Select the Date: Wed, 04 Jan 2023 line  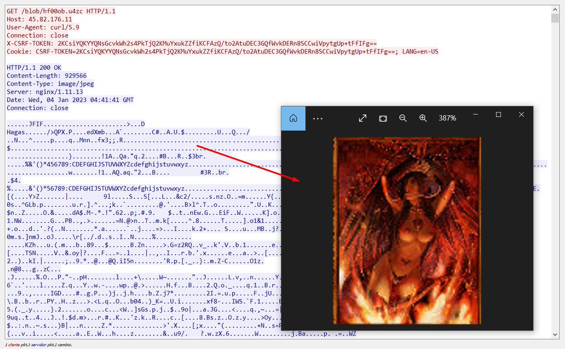point(70,100)
